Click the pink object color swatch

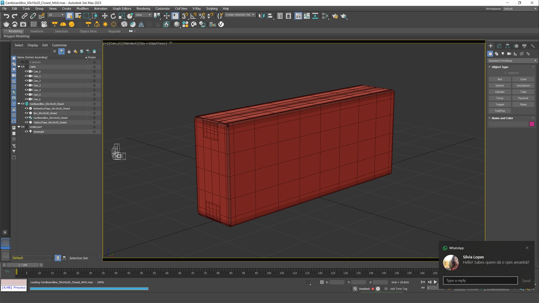[532, 124]
